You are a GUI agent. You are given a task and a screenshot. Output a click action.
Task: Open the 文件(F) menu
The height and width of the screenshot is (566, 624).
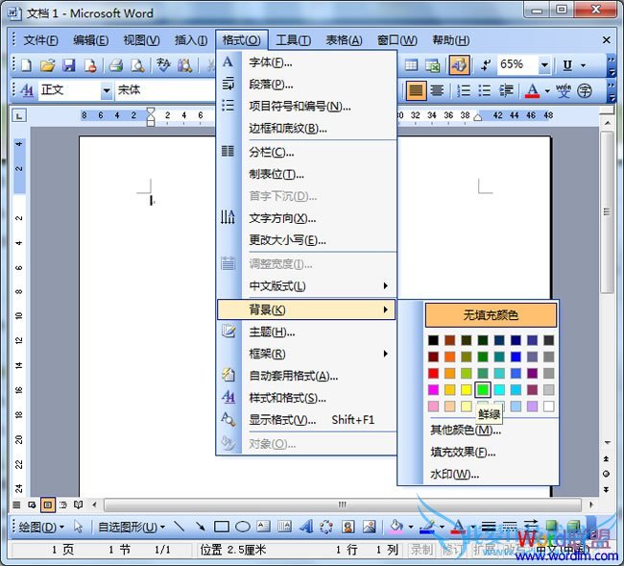(40, 39)
